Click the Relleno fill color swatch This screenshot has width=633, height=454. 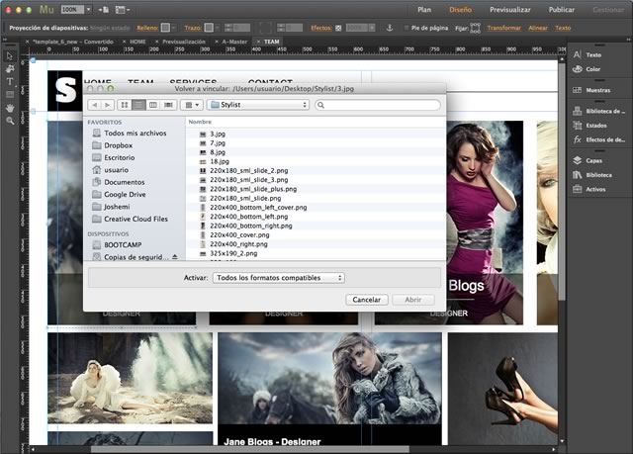[x=165, y=28]
